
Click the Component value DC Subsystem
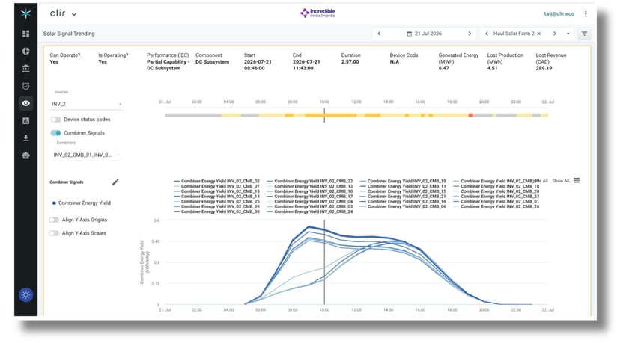(212, 62)
